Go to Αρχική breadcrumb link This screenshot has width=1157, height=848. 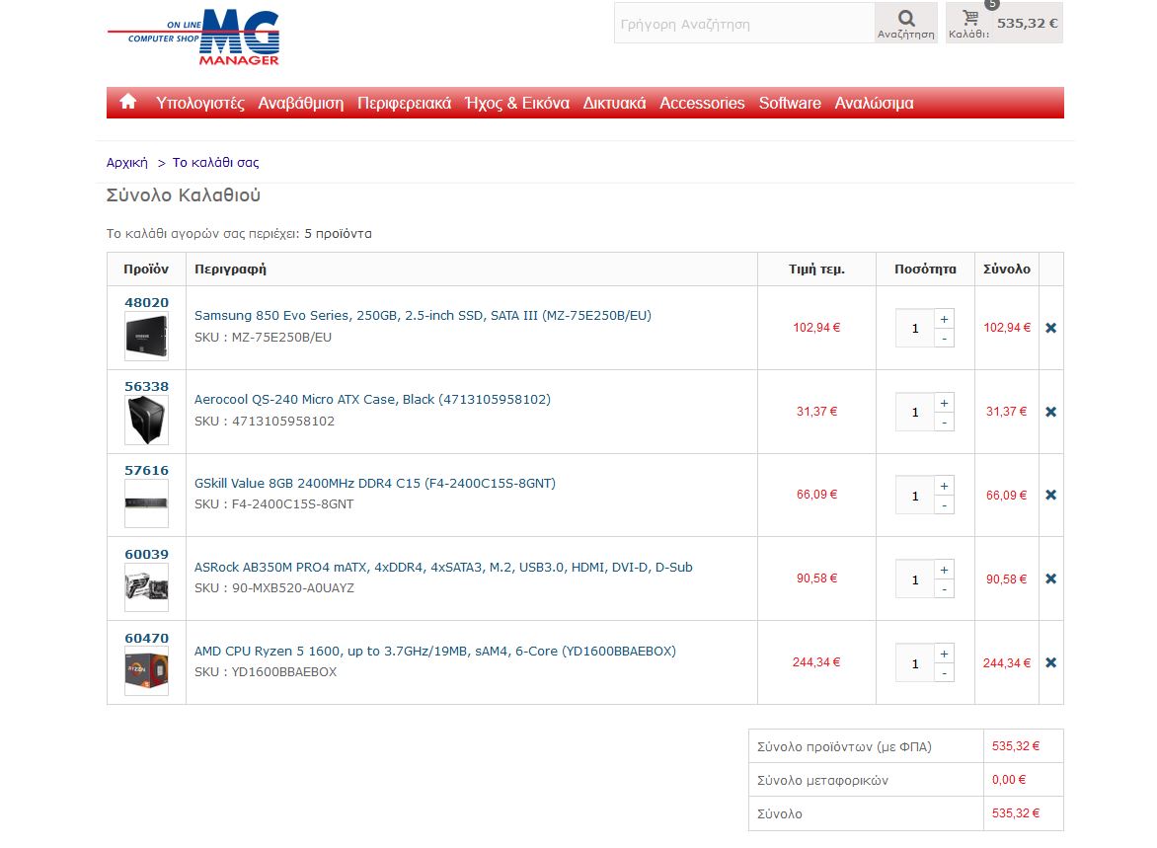(127, 162)
